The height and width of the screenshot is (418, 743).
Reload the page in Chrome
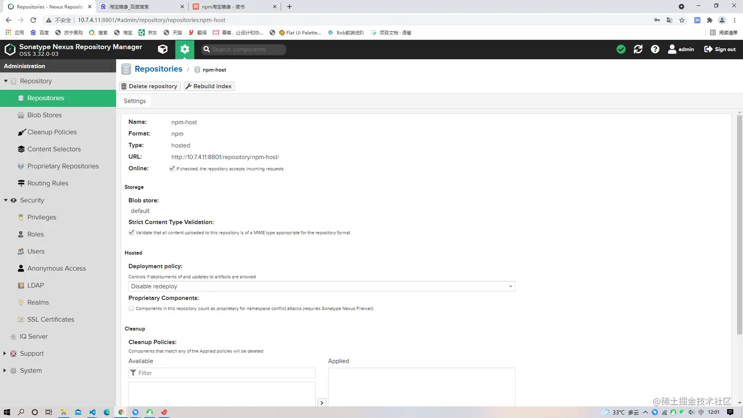point(33,20)
